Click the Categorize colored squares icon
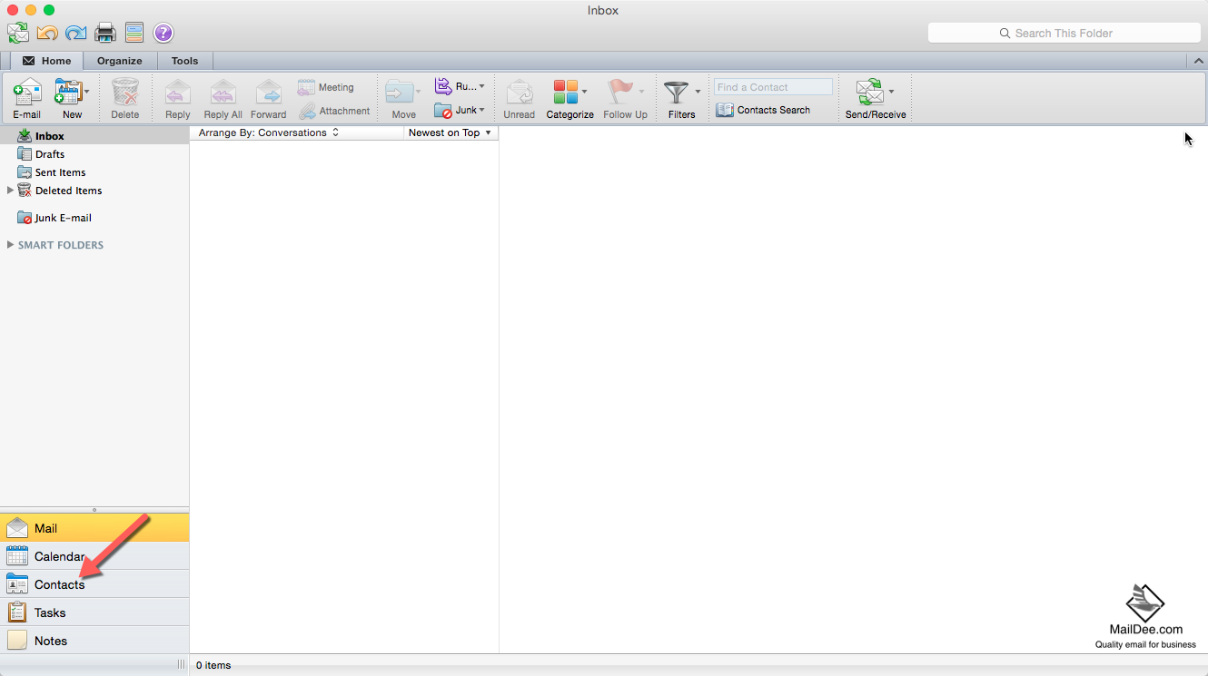1208x676 pixels. coord(565,93)
